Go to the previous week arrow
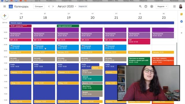185x104 pixels. (x=49, y=6)
